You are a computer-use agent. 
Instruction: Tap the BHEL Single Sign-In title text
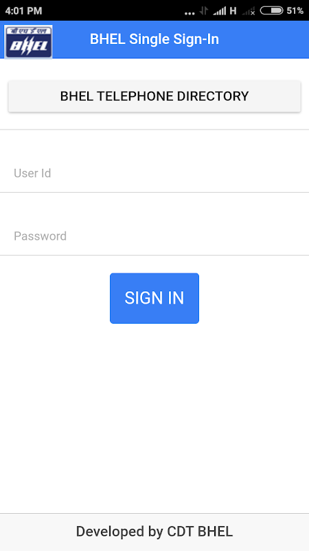pos(154,39)
